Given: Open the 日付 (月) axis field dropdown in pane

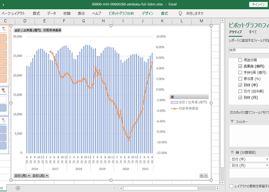Looking at the screenshot, I should tap(267, 166).
